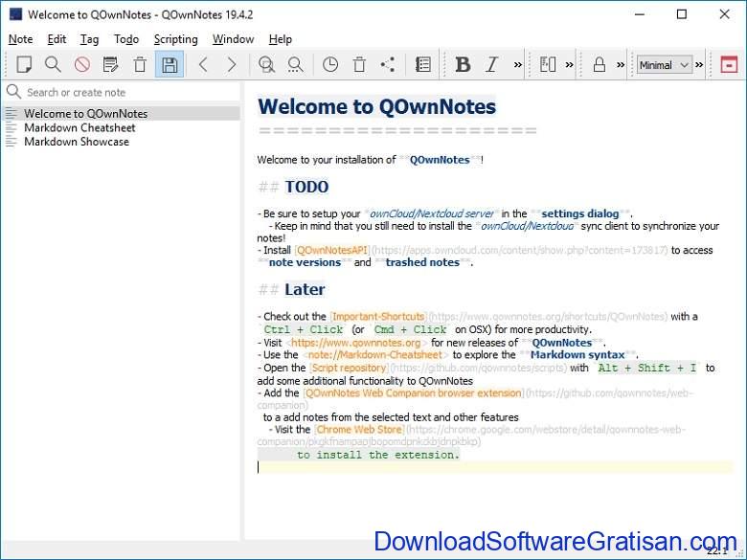Apply bold formatting with B icon
This screenshot has height=560, width=747.
463,64
